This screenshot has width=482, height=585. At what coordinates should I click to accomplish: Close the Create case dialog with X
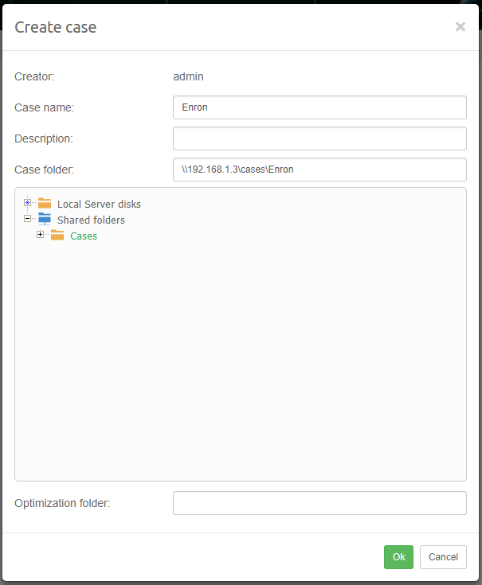460,27
